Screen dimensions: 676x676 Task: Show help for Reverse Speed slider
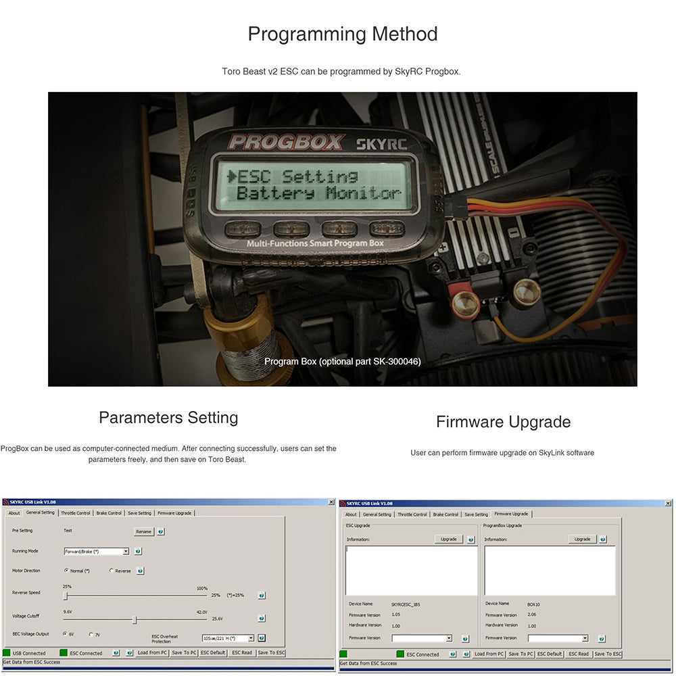click(x=262, y=596)
